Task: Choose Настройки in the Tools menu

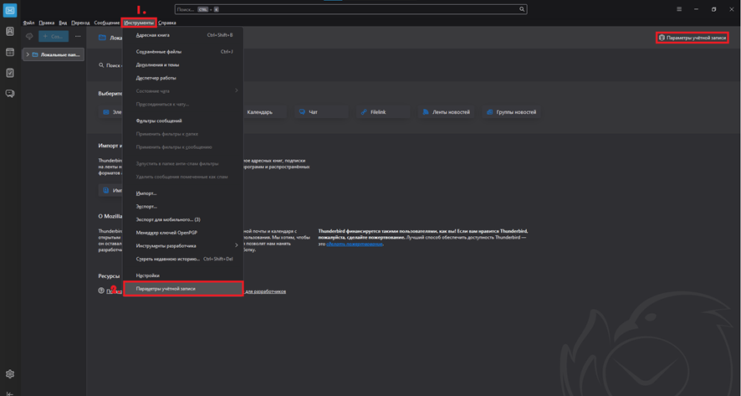Action: coord(183,275)
